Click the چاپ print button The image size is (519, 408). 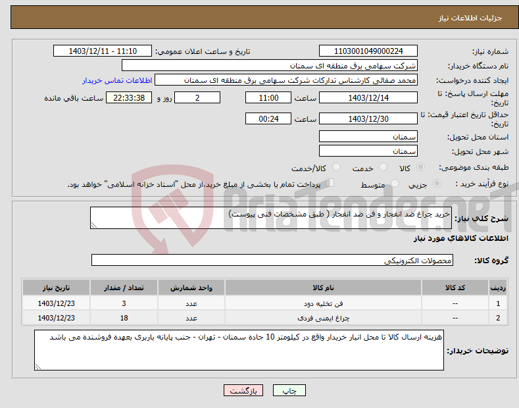point(289,390)
